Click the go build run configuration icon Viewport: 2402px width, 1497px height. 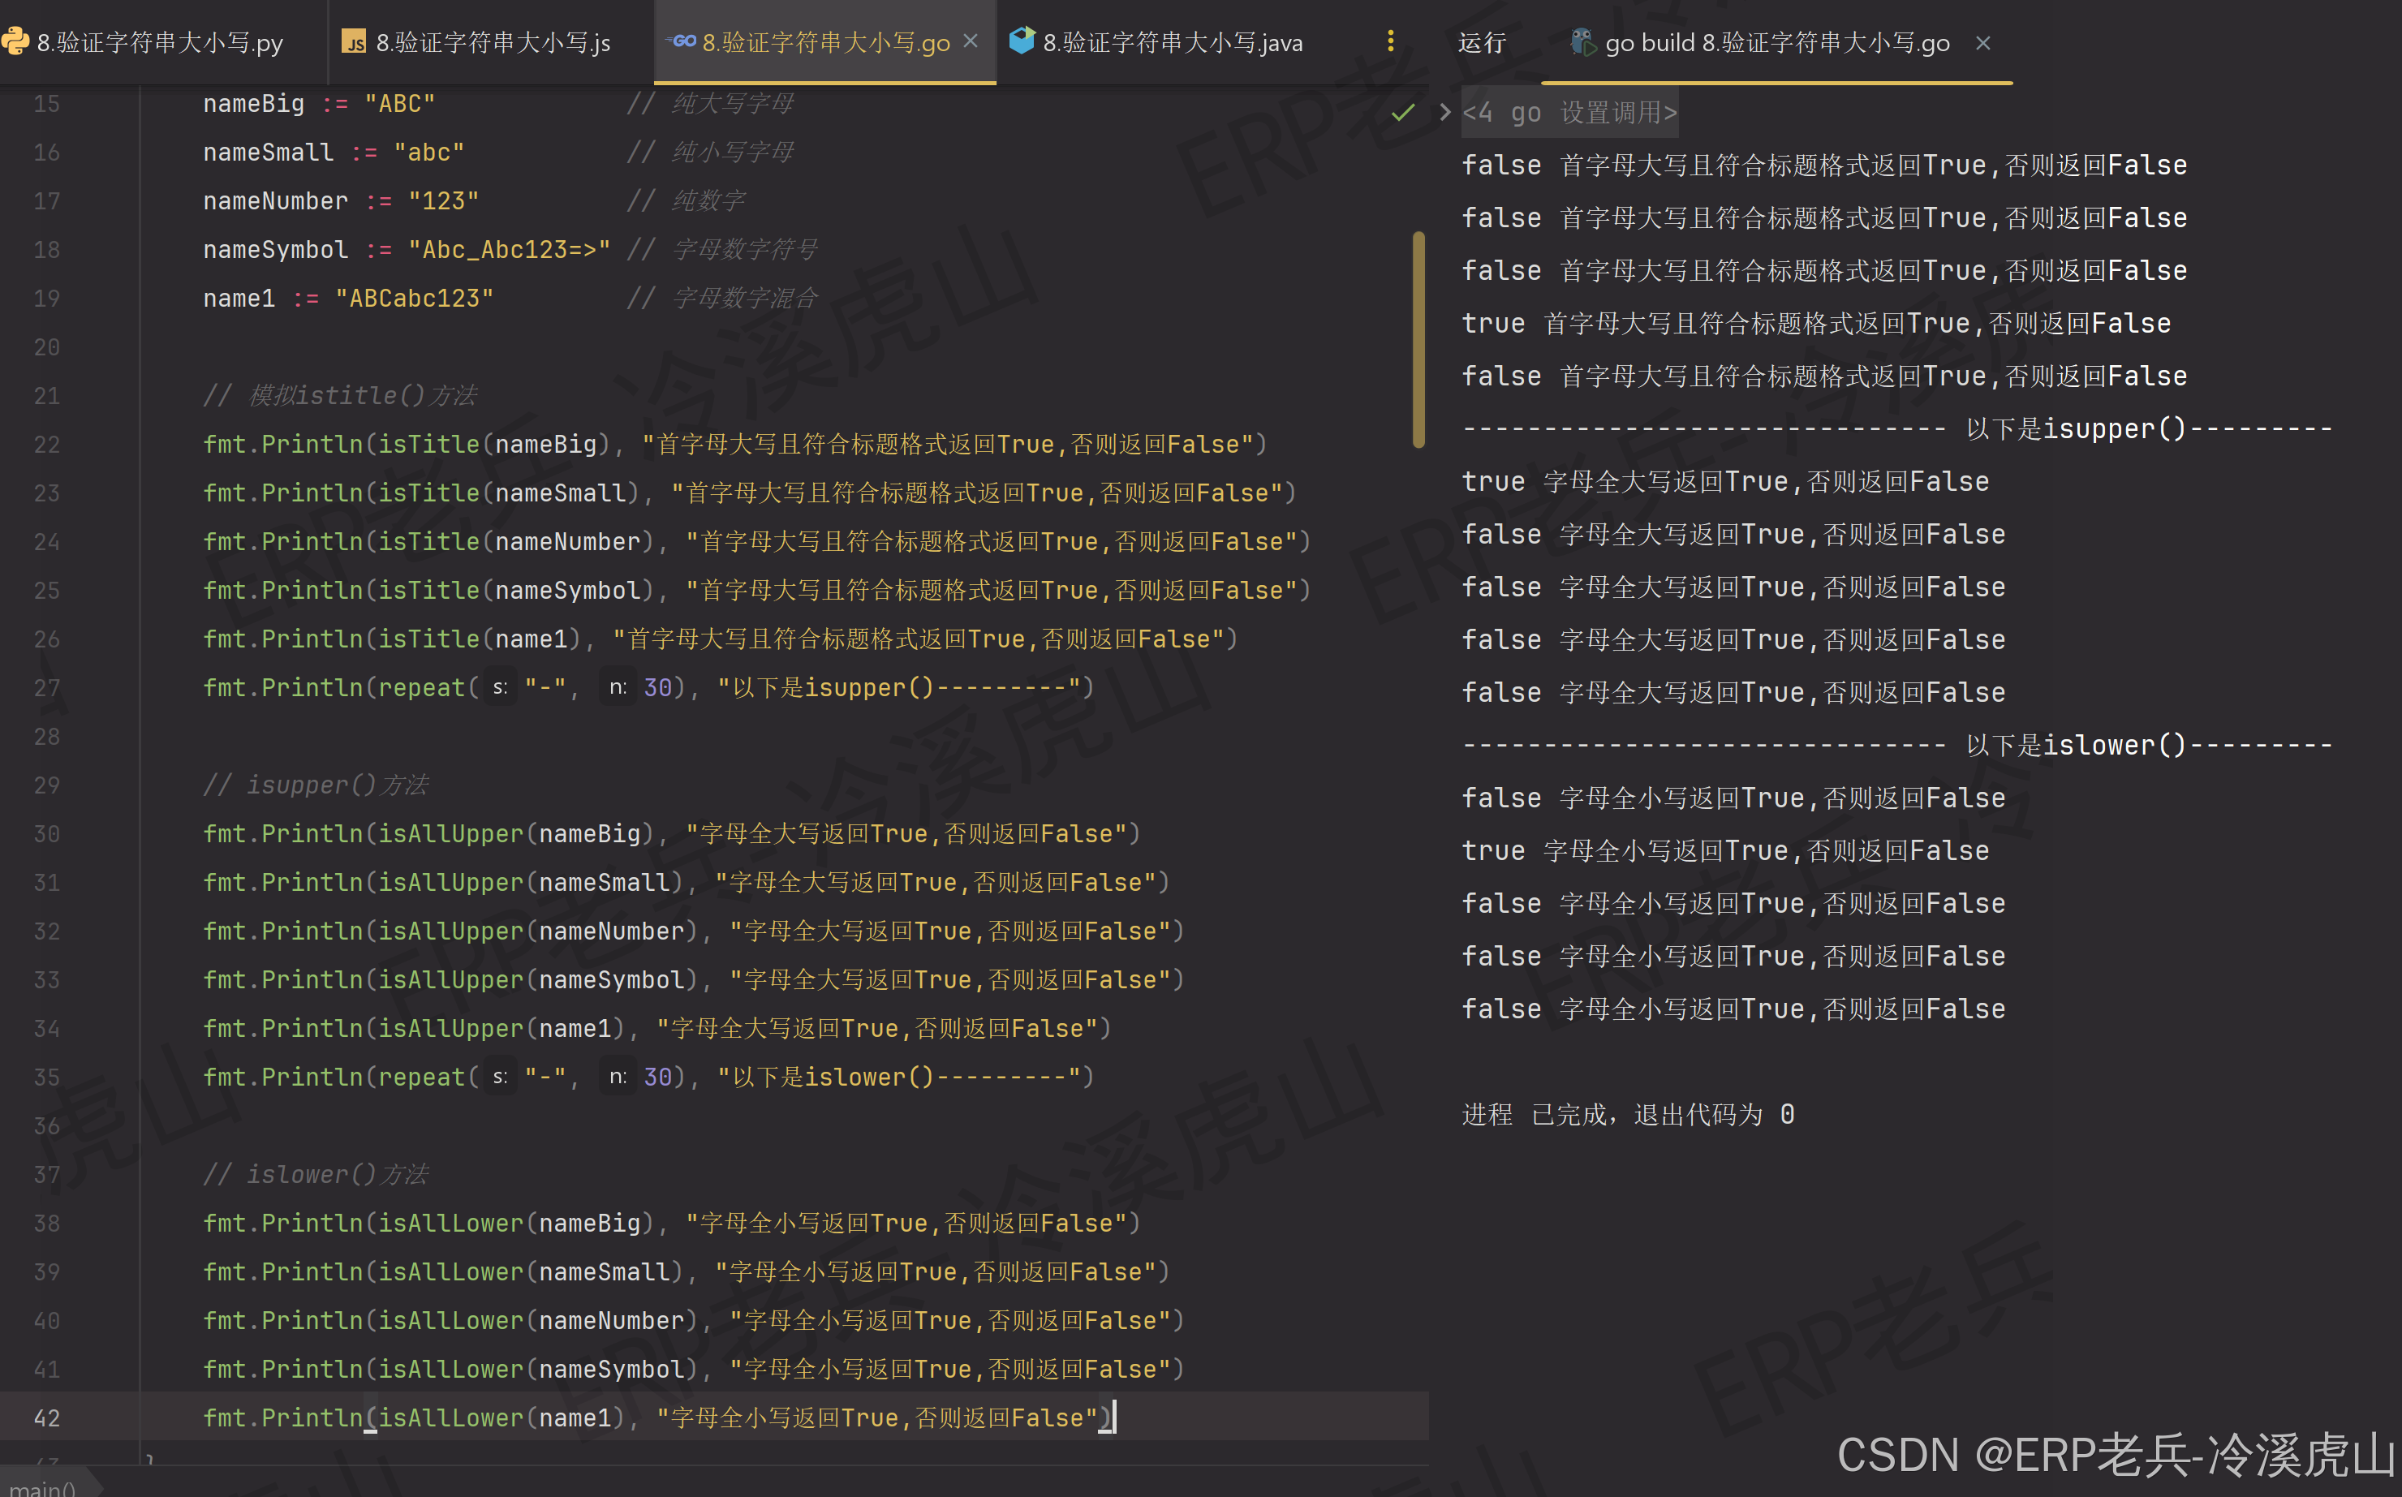[x=1582, y=41]
